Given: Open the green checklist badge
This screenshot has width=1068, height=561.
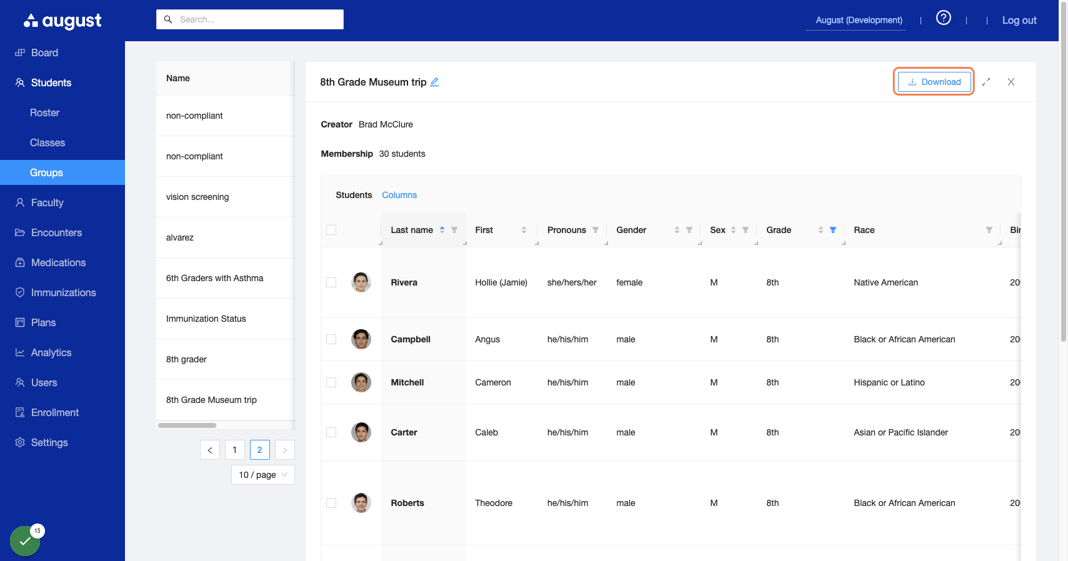Looking at the screenshot, I should click(25, 540).
